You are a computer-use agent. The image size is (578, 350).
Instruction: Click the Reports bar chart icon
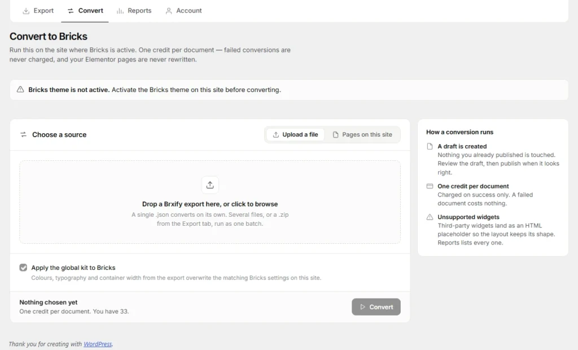click(x=120, y=11)
